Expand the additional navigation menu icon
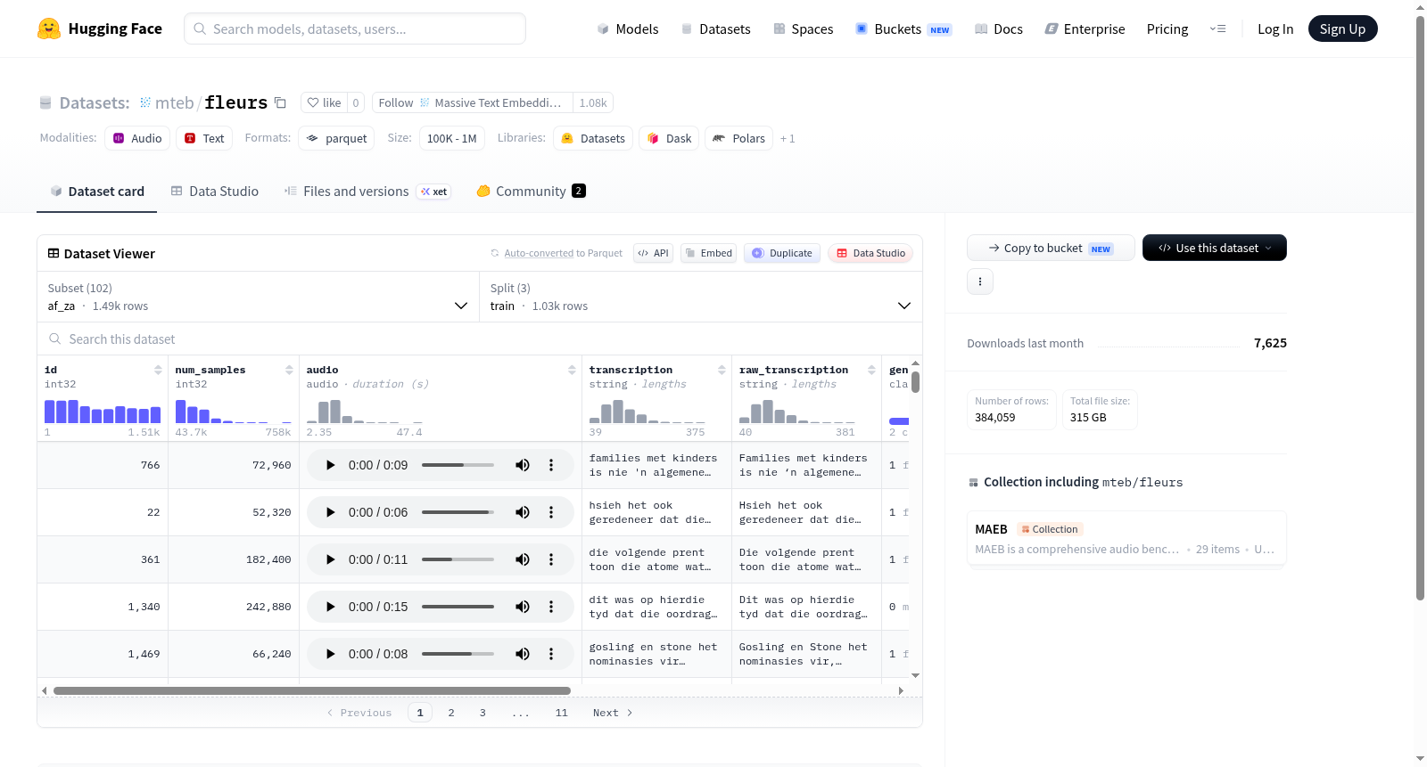The height and width of the screenshot is (767, 1427). pyautogui.click(x=1217, y=29)
